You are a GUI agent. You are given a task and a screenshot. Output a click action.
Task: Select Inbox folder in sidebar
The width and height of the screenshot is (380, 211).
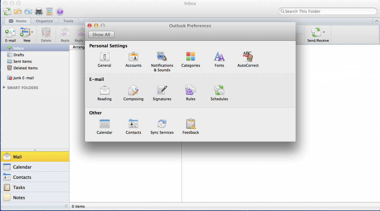pos(35,48)
